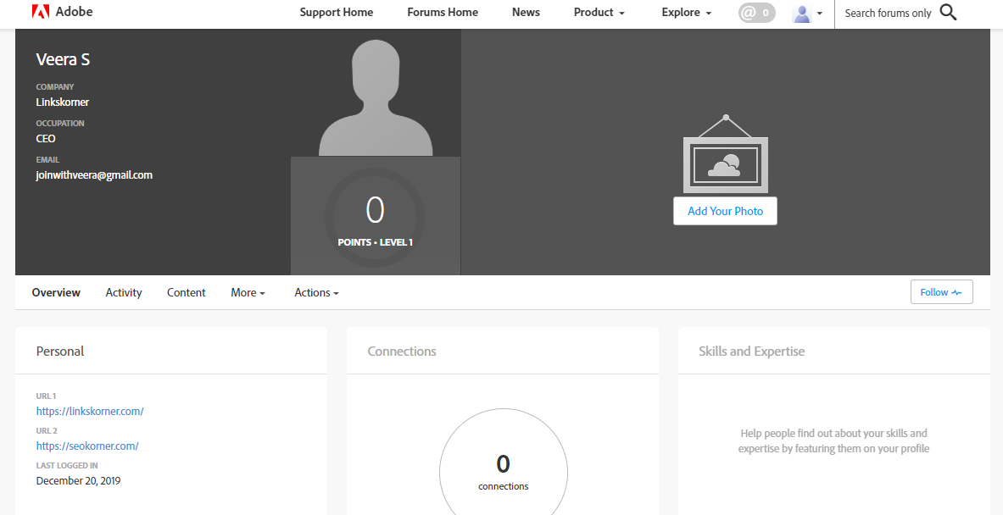Viewport: 1003px width, 515px height.
Task: Click the Adobe logo
Action: pyautogui.click(x=40, y=12)
